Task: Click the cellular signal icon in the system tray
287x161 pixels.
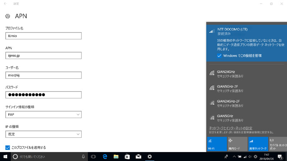Action: [x=245, y=157]
